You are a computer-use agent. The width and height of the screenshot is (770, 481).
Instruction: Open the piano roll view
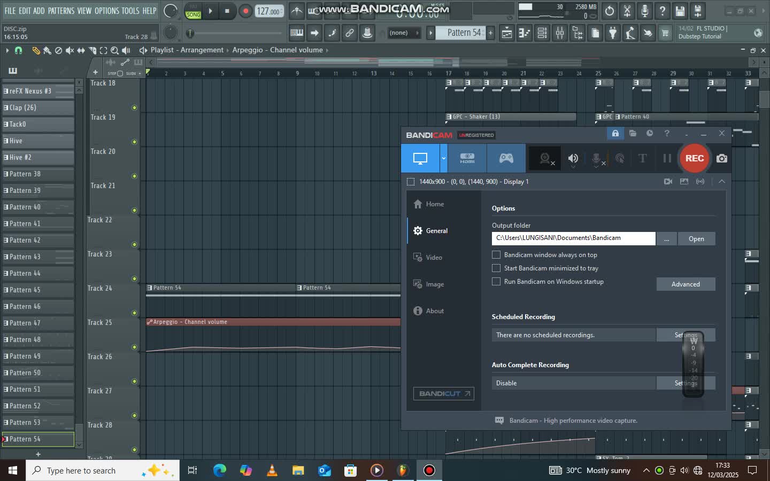pos(525,33)
